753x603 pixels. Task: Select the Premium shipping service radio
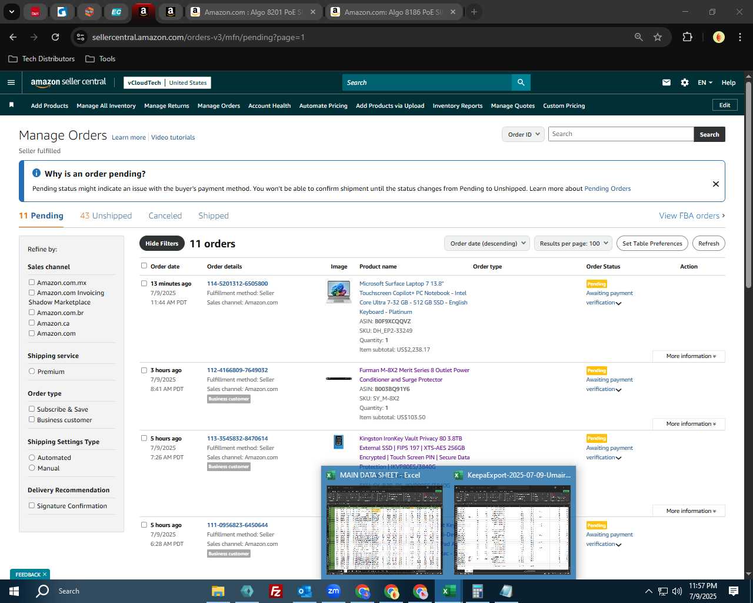click(32, 372)
